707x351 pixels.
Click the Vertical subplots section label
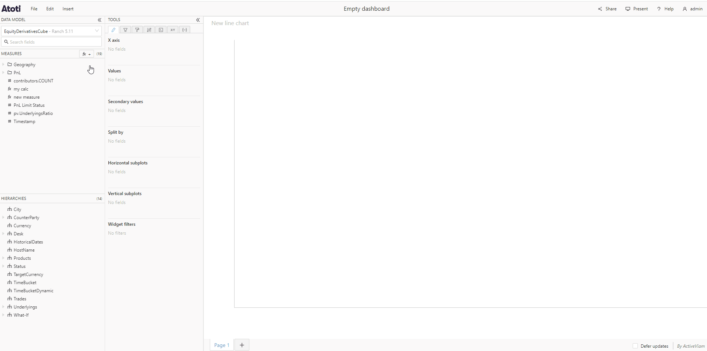pyautogui.click(x=125, y=194)
